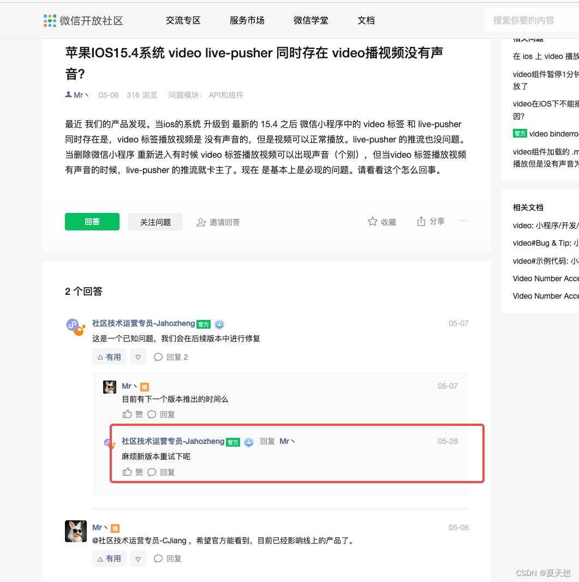Open related question 官方 video binderror
Viewport: 579px width, 582px height.
tap(546, 134)
